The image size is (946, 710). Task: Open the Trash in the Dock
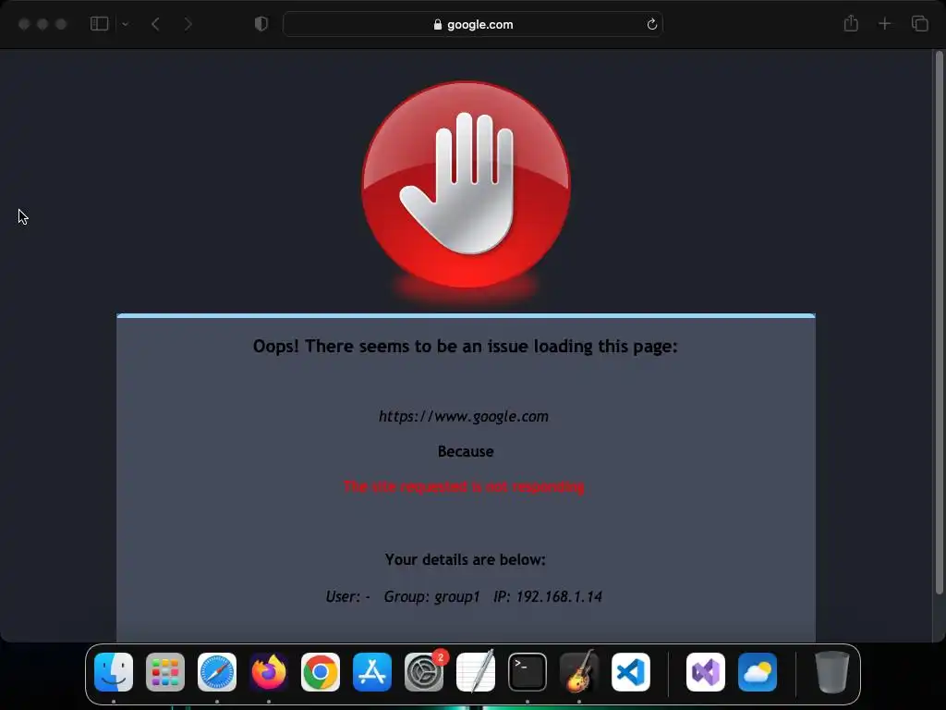coord(832,672)
